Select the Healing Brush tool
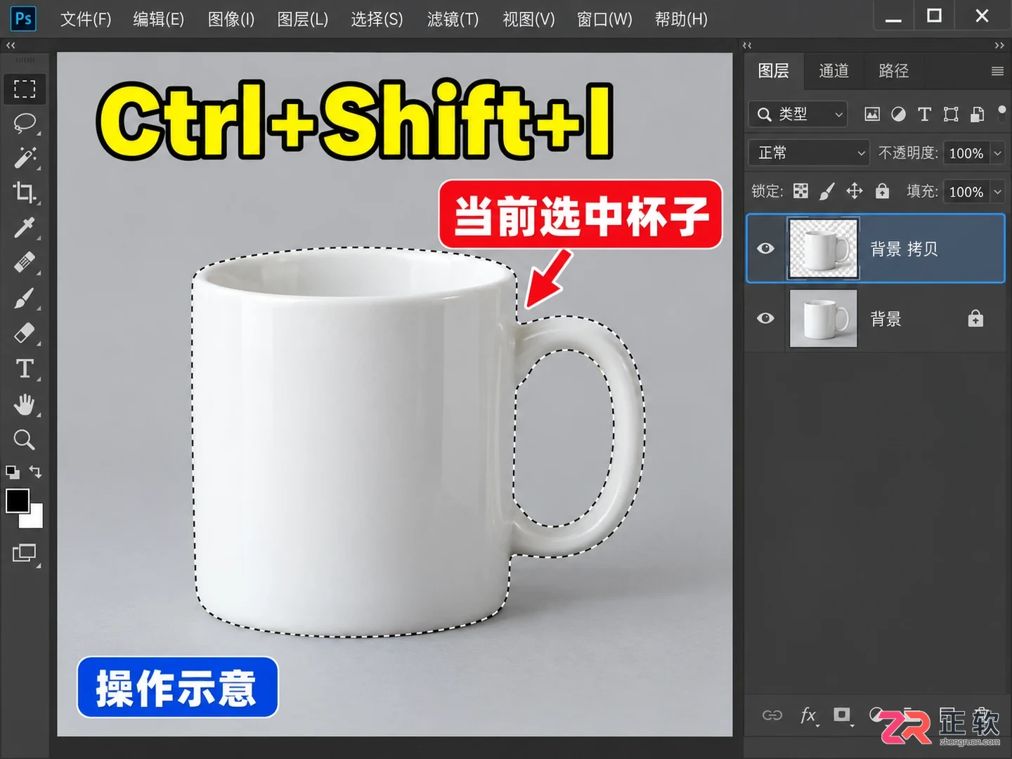1012x759 pixels. coord(25,263)
